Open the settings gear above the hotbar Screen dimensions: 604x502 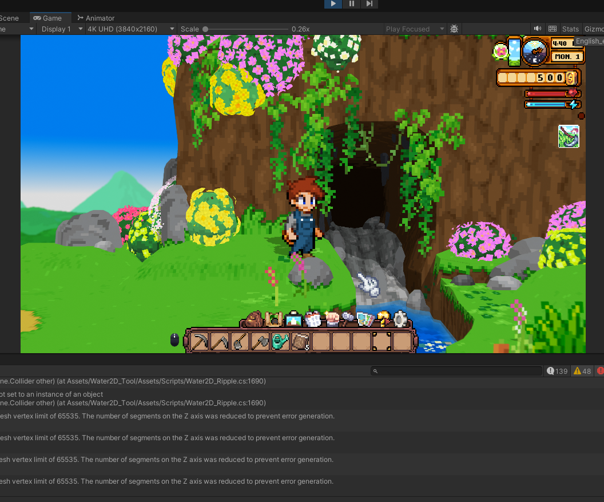tap(400, 319)
